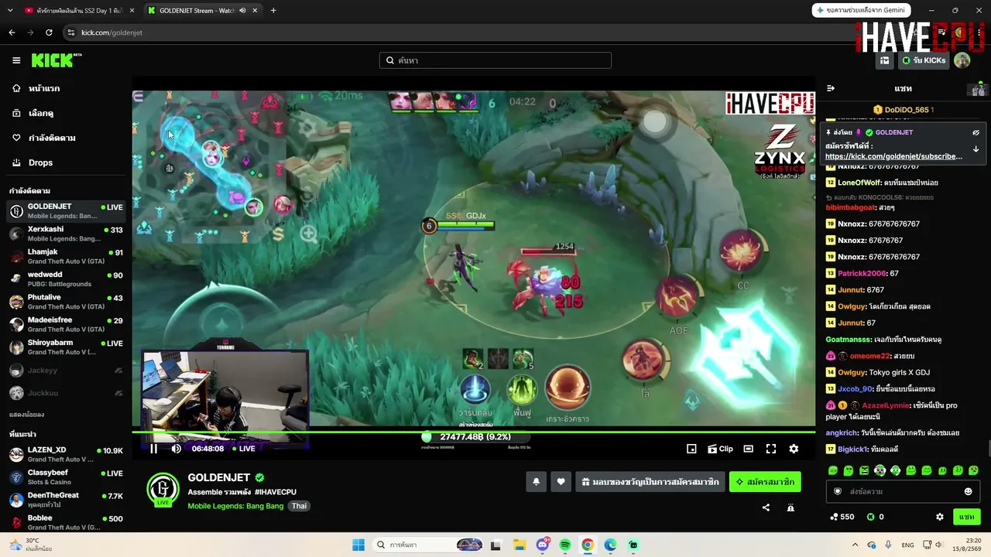Send the chat message
Screen dimensions: 991x557
click(966, 517)
